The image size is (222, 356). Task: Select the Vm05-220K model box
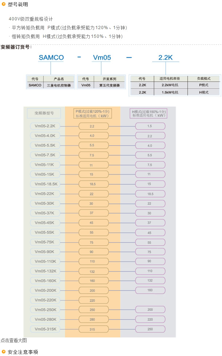(x=45, y=300)
